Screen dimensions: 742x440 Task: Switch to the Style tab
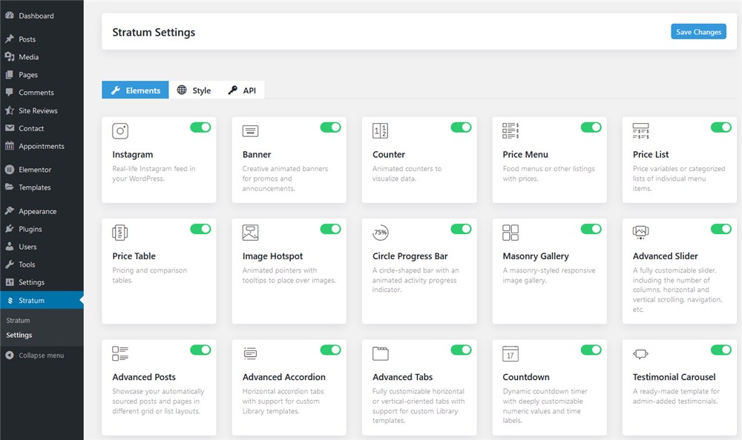(194, 90)
